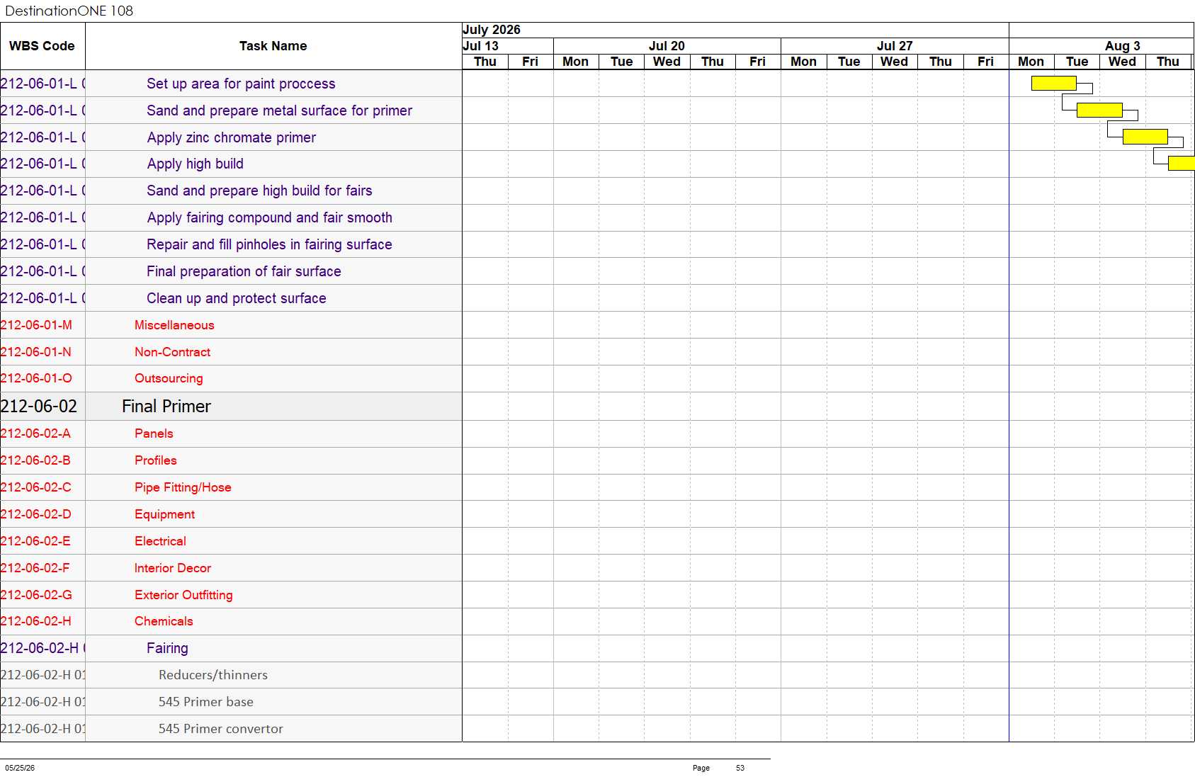Select the Outsourcing category row

169,378
